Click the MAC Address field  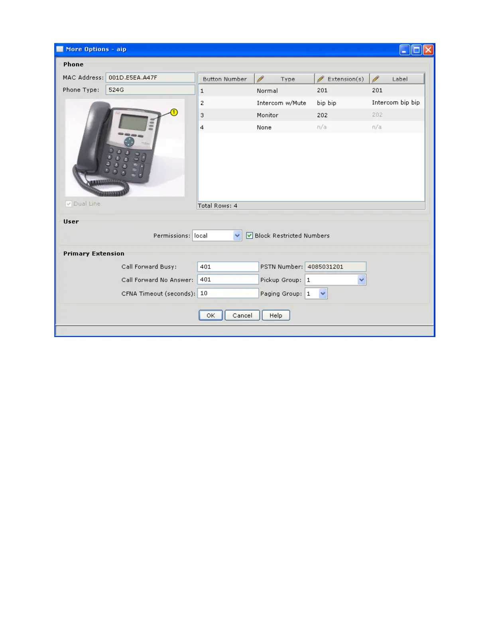pos(150,77)
